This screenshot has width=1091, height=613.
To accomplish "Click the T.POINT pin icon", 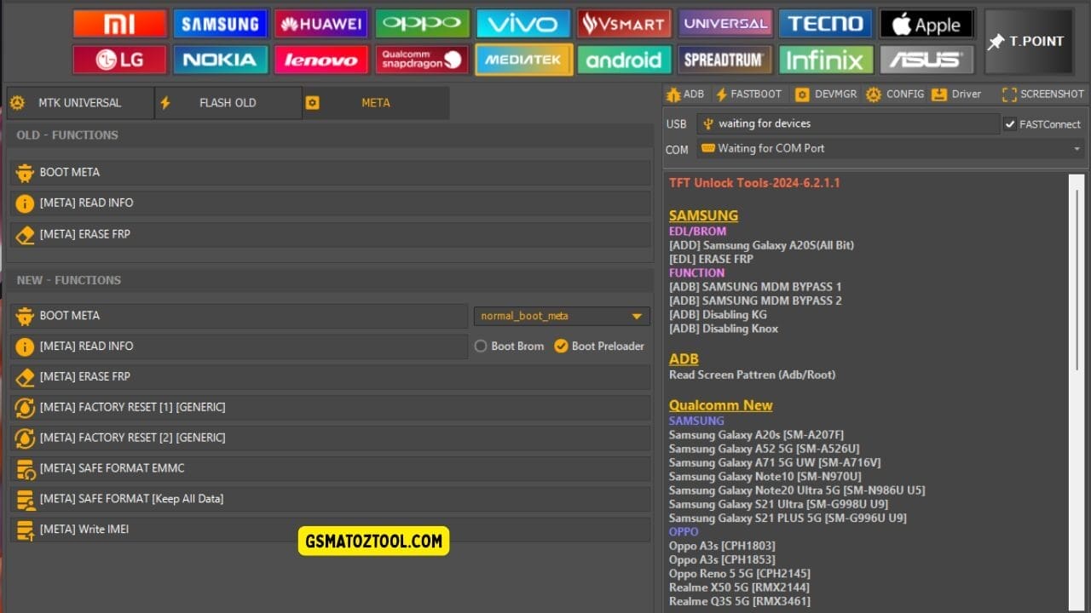I will click(x=996, y=39).
